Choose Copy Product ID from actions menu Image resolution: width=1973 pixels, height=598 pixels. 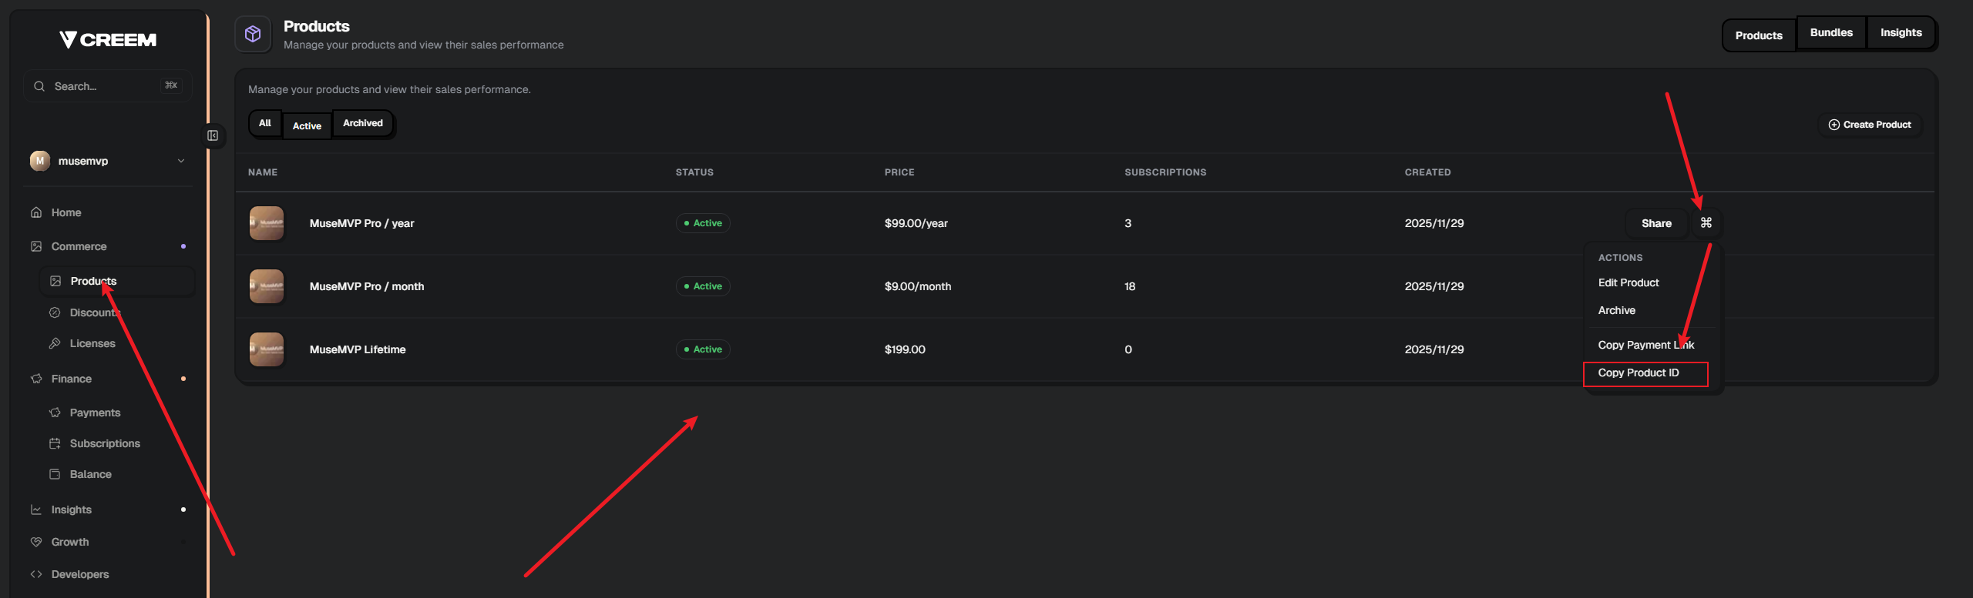1639,373
